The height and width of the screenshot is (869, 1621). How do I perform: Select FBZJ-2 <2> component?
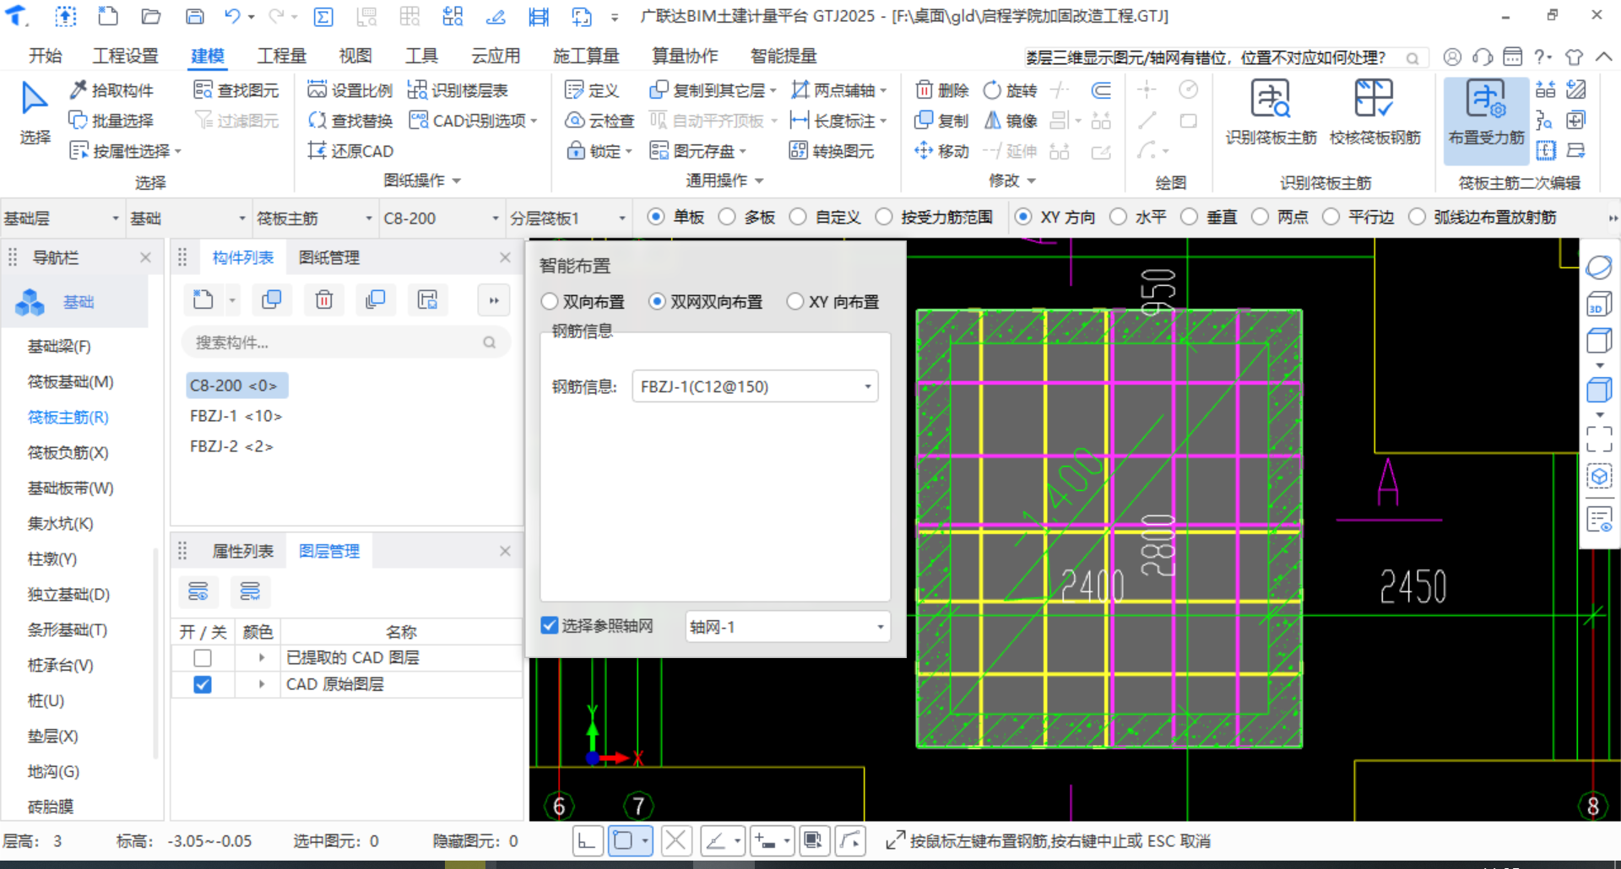click(231, 446)
